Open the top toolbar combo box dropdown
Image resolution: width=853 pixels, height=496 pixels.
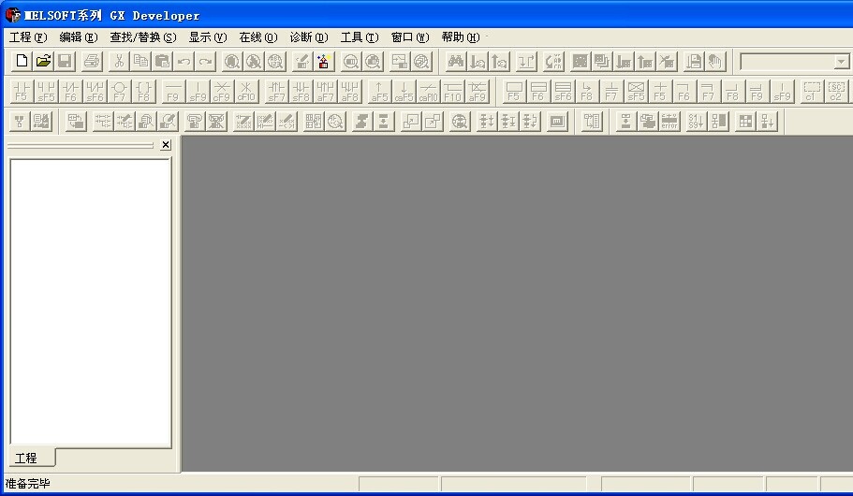coord(841,62)
